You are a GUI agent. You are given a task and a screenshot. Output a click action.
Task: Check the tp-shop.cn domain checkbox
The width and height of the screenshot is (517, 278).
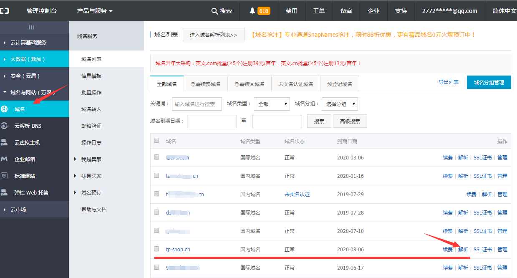pos(156,249)
